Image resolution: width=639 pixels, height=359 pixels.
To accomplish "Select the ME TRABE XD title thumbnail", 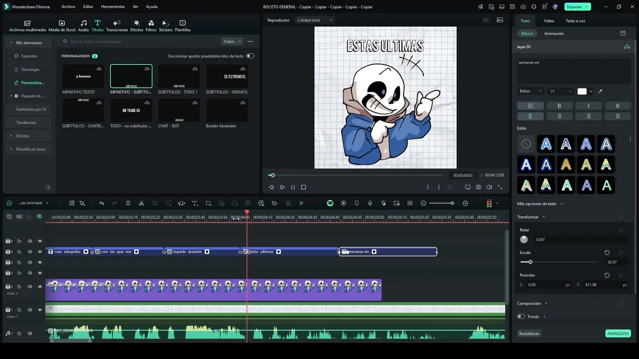I will coord(131,110).
